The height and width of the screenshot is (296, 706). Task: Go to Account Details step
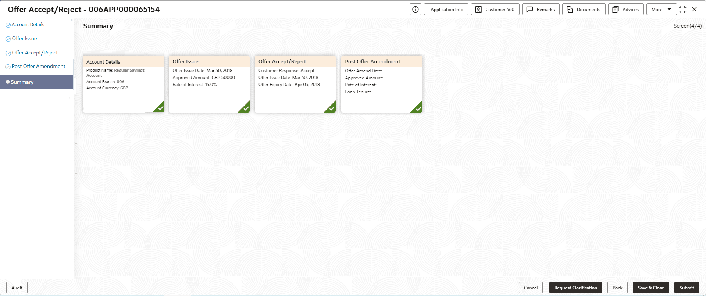coord(28,25)
